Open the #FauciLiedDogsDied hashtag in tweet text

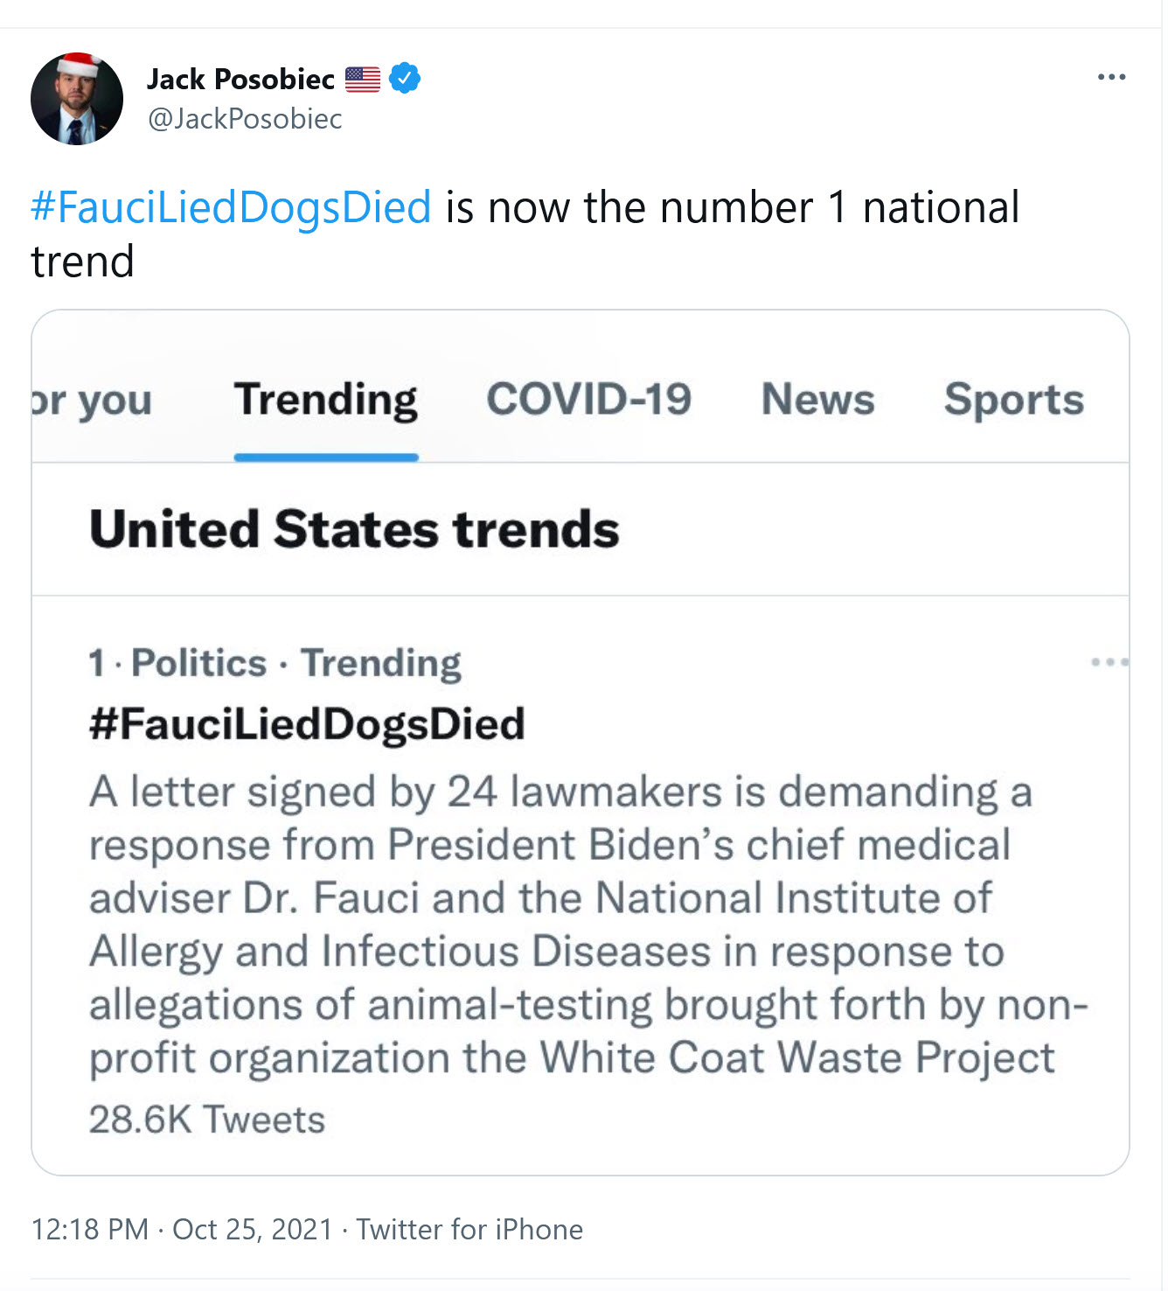tap(231, 207)
